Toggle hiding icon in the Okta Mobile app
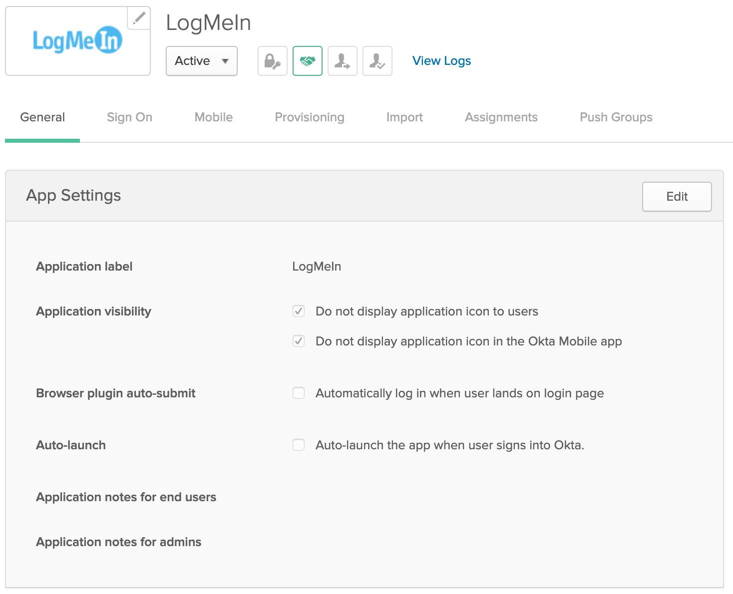The image size is (733, 594). [299, 341]
